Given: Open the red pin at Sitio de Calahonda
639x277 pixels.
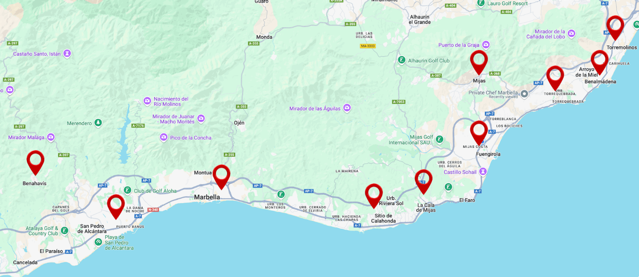Looking at the screenshot, I should point(374,196).
